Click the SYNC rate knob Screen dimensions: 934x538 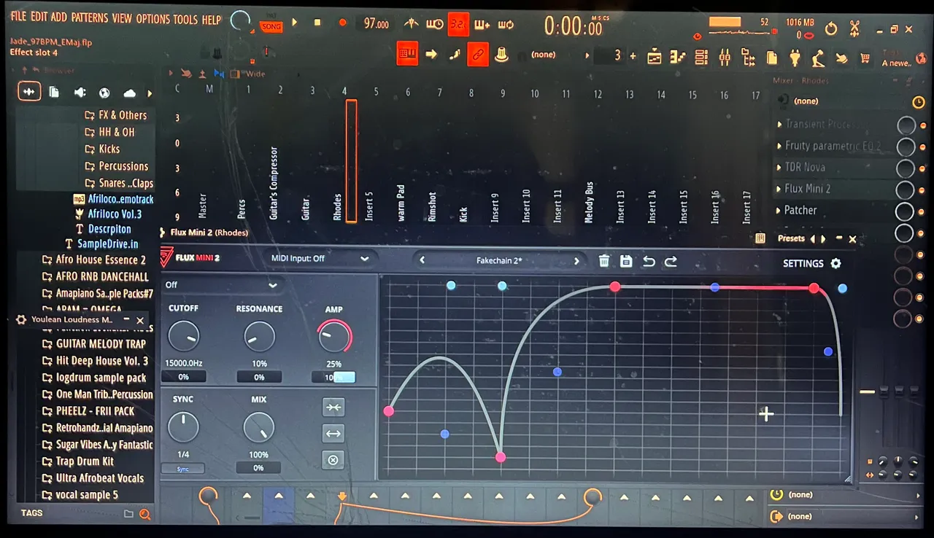click(x=183, y=427)
